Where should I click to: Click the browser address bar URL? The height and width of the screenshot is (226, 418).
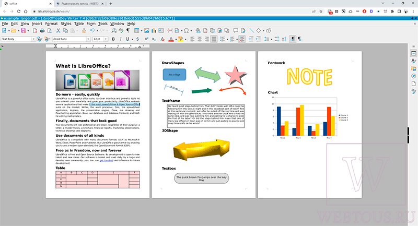[x=54, y=11]
